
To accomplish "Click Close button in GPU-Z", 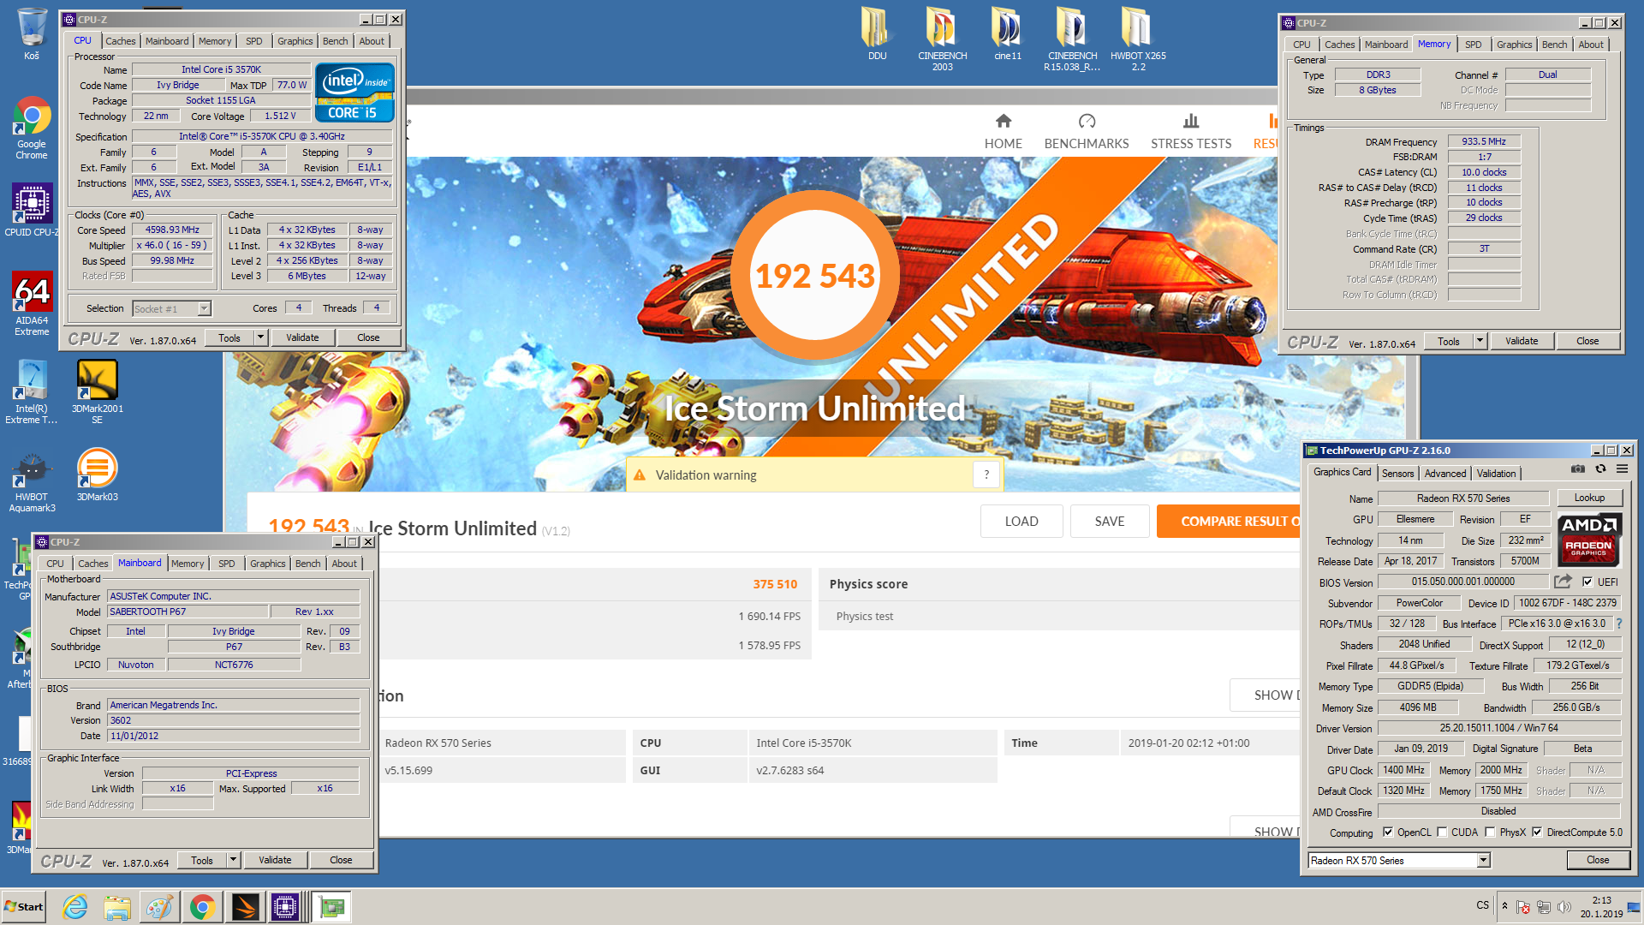I will 1598,860.
